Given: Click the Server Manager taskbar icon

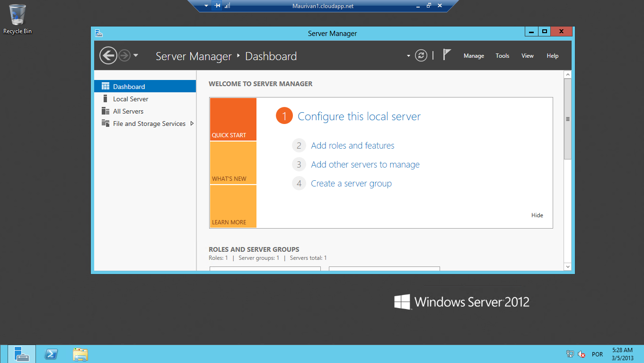Looking at the screenshot, I should pyautogui.click(x=21, y=354).
